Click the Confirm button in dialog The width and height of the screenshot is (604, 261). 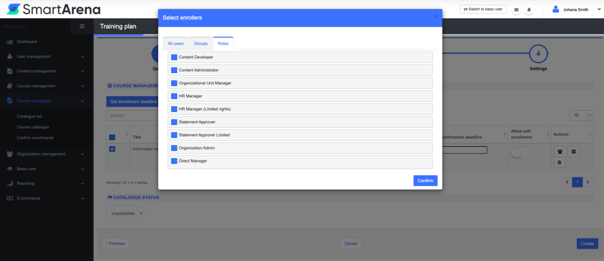(x=425, y=181)
